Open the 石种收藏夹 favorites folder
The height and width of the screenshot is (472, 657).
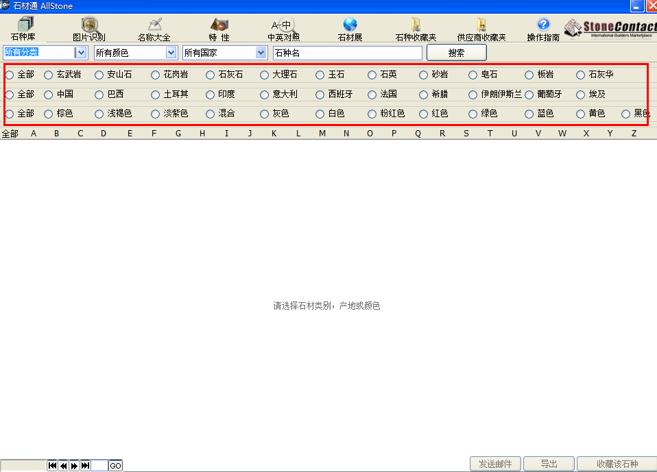coord(416,29)
